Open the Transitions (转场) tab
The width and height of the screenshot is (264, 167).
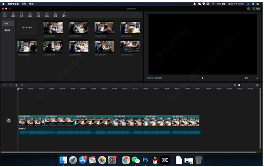click(x=47, y=14)
